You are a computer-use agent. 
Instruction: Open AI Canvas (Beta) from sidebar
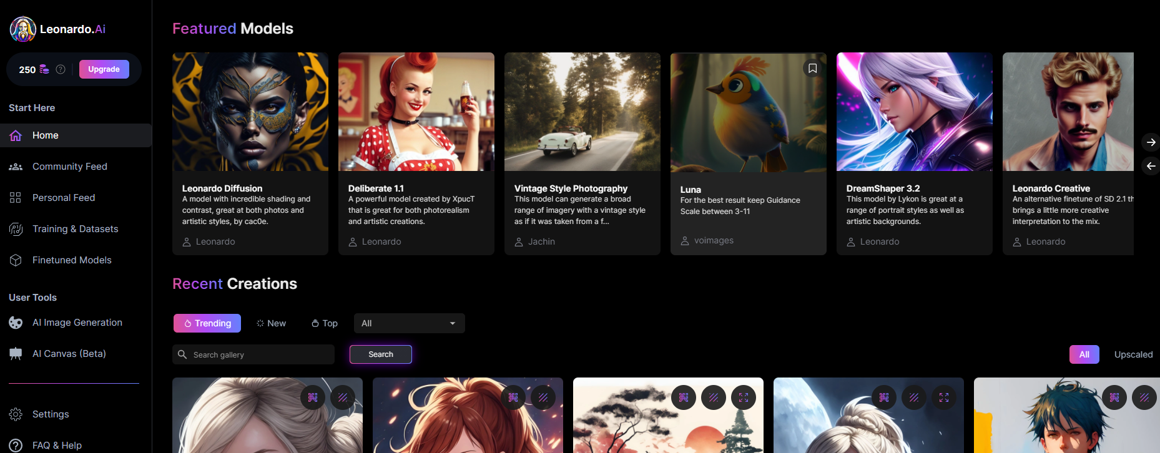coord(69,354)
